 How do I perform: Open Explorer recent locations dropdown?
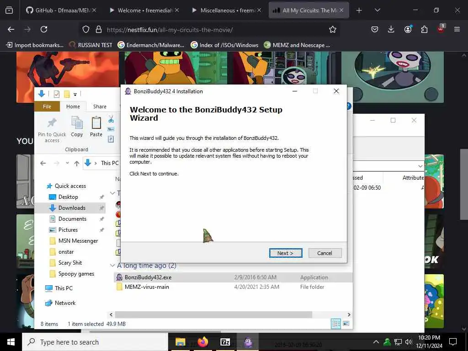coord(68,163)
